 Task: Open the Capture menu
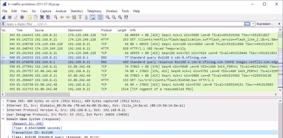point(46,11)
